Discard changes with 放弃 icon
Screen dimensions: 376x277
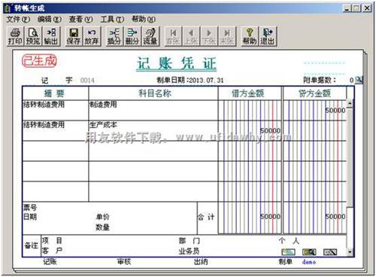click(92, 36)
